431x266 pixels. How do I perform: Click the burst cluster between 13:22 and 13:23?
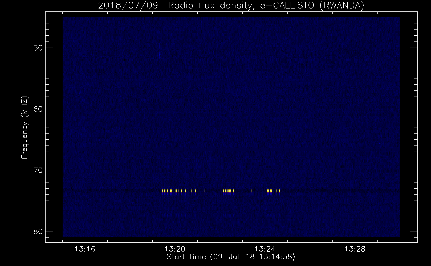pos(228,191)
